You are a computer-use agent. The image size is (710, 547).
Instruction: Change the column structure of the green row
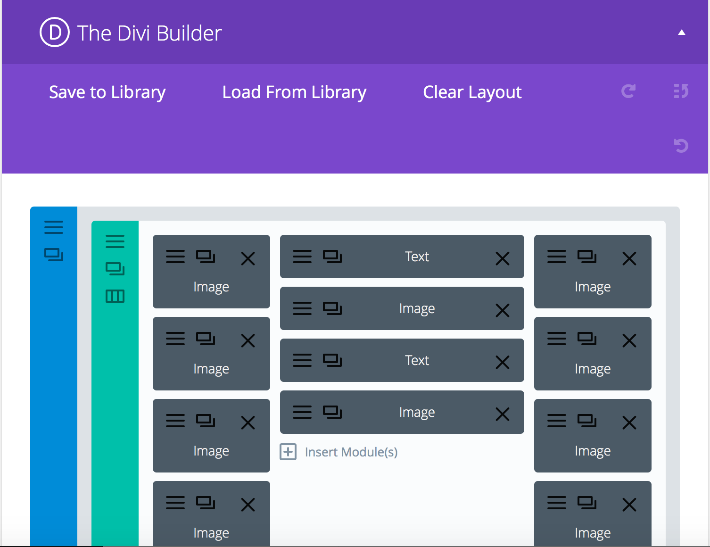click(115, 296)
